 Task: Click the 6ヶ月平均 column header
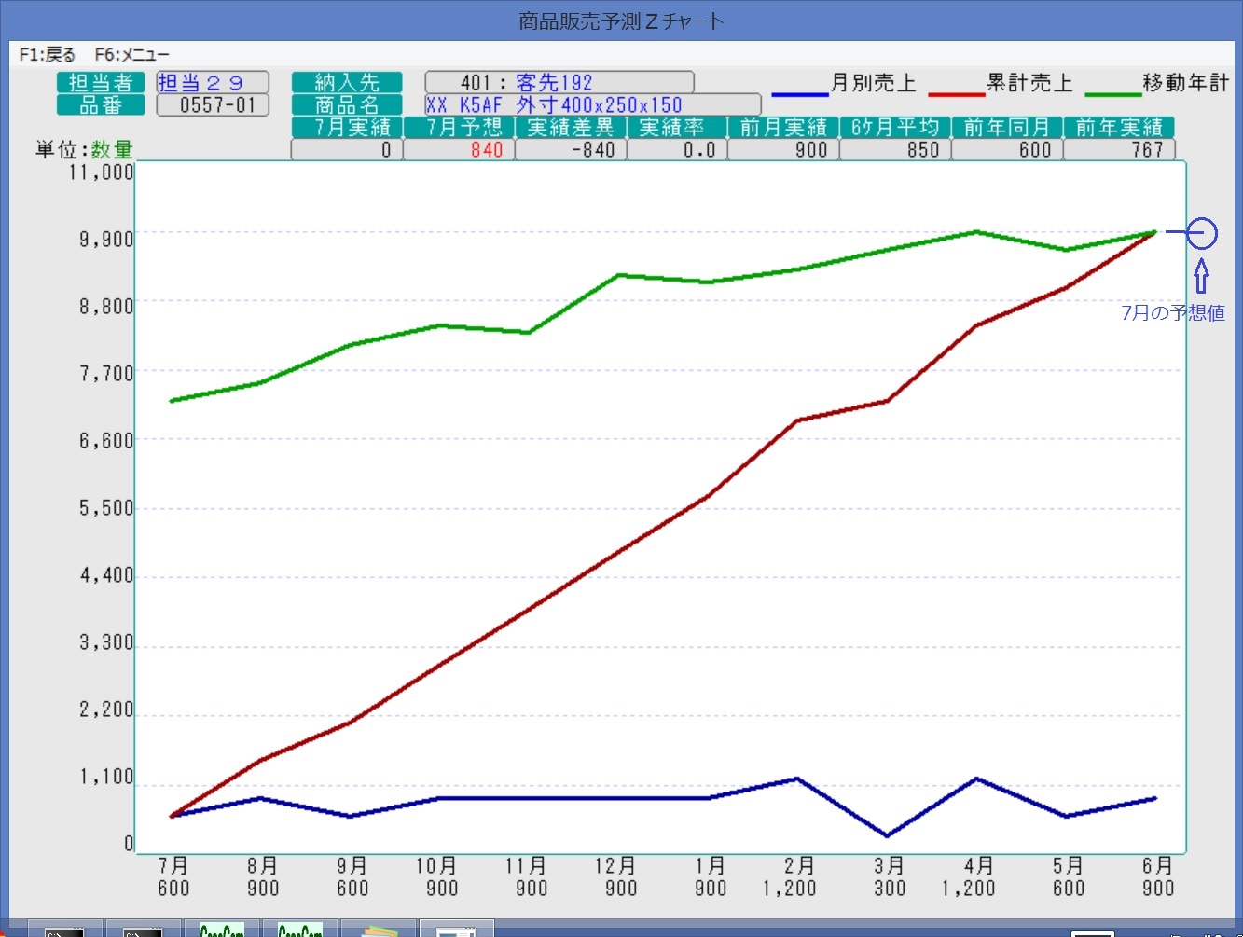click(x=895, y=128)
